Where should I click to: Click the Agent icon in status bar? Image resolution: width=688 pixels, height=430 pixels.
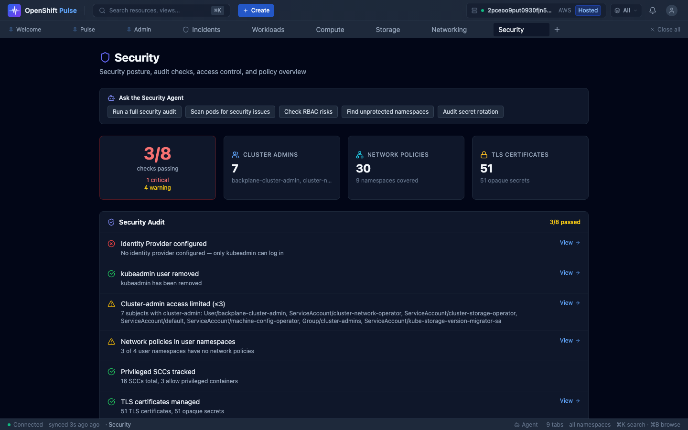click(517, 425)
